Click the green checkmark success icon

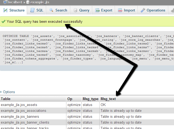(3, 21)
